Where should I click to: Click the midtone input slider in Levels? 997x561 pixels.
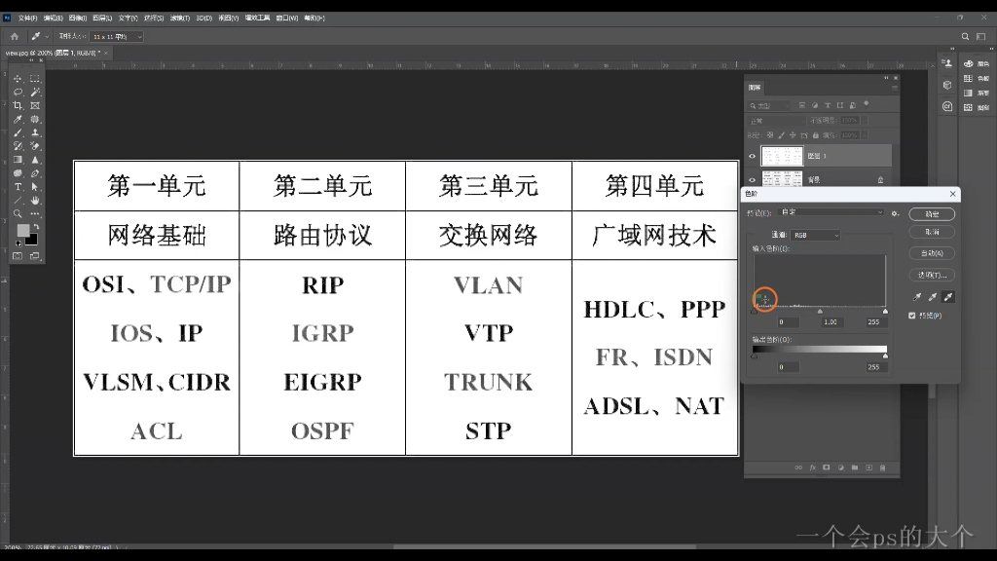[821, 311]
